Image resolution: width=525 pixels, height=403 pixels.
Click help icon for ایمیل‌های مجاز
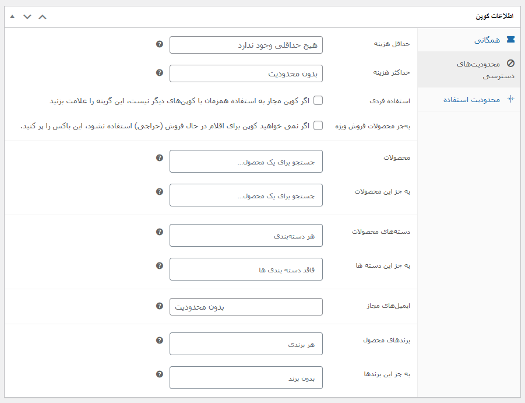[x=160, y=306]
